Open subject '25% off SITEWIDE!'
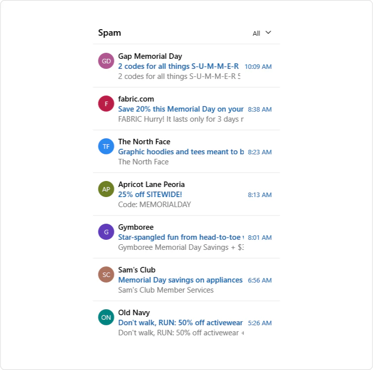This screenshot has height=370, width=373. (x=150, y=195)
